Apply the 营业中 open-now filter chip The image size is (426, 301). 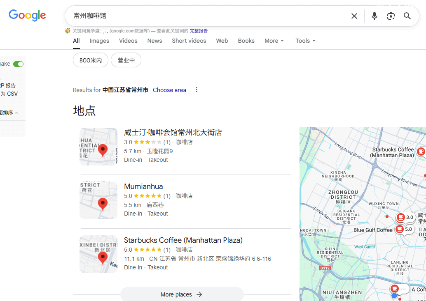(126, 60)
